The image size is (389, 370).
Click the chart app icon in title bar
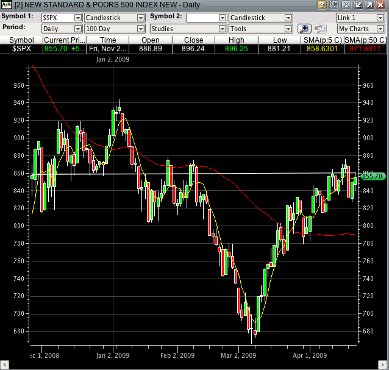(6, 5)
